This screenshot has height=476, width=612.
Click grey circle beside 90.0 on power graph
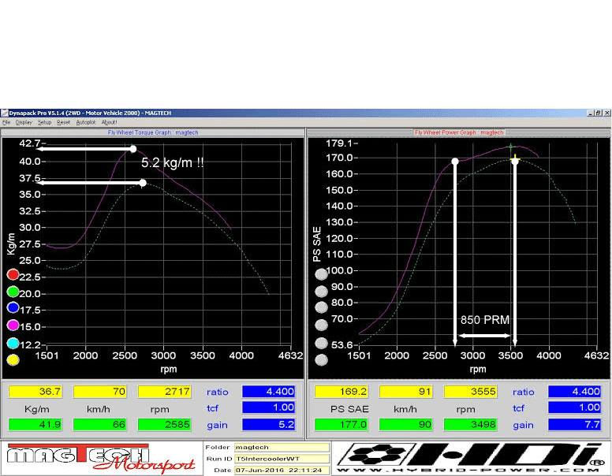(321, 292)
